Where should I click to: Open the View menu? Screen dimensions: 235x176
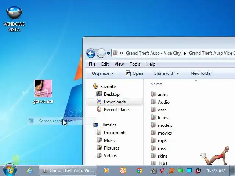pyautogui.click(x=119, y=64)
